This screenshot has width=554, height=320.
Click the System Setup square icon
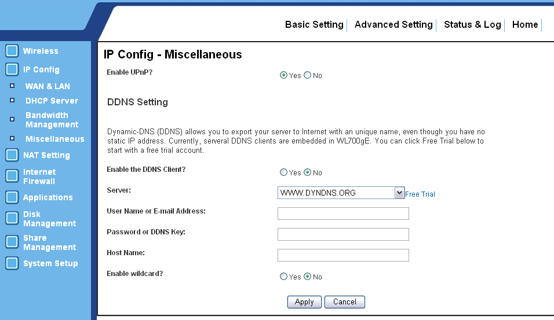click(x=12, y=263)
